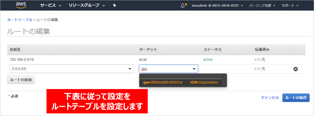Image resolution: width=314 pixels, height=116 pixels.
Task: Go back via ルートテーブル breadcrumb link
Action: coord(20,20)
